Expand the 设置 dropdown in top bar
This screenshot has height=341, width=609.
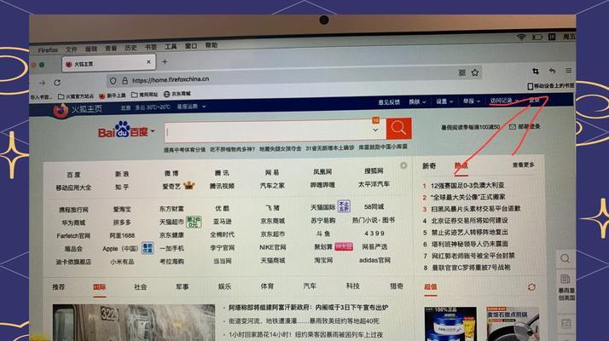click(444, 101)
